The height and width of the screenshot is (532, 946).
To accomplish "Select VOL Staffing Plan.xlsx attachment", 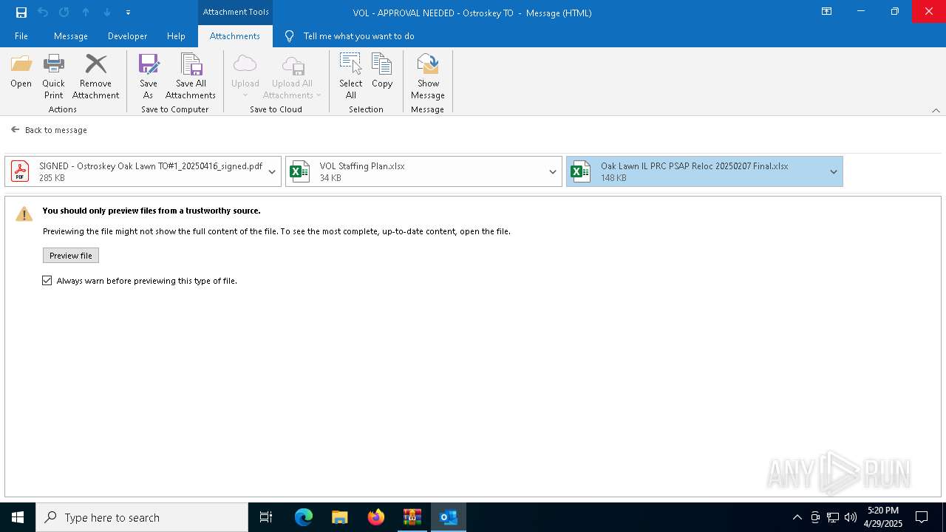I will point(423,171).
